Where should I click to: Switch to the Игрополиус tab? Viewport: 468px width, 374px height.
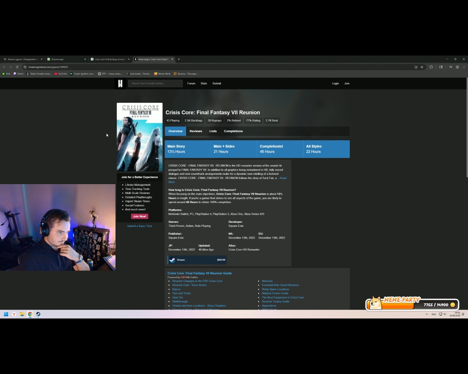tap(66, 59)
